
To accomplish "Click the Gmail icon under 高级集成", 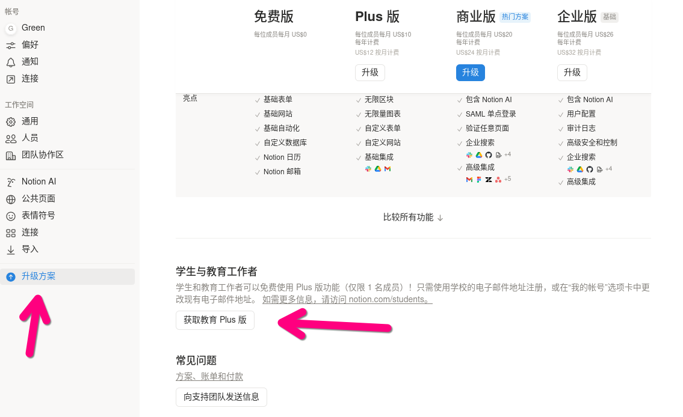I will coord(469,180).
